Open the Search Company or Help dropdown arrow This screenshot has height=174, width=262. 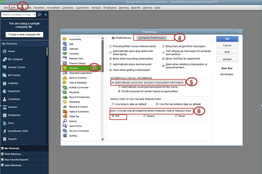tap(34, 15)
